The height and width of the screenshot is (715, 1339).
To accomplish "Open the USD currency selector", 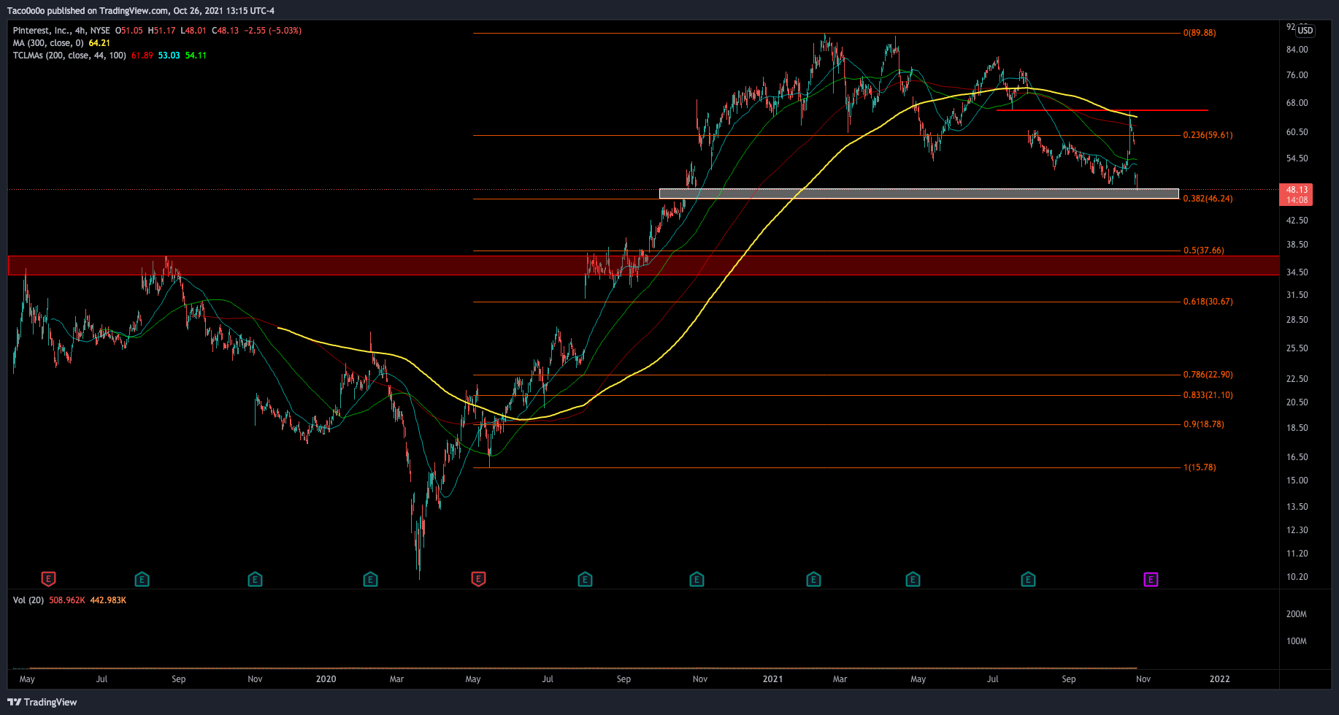I will tap(1305, 31).
